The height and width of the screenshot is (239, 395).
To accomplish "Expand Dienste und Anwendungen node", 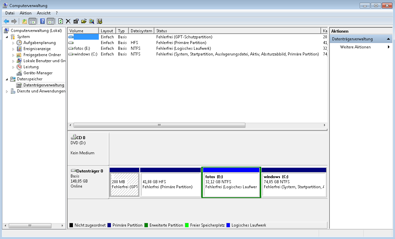I will (7, 91).
